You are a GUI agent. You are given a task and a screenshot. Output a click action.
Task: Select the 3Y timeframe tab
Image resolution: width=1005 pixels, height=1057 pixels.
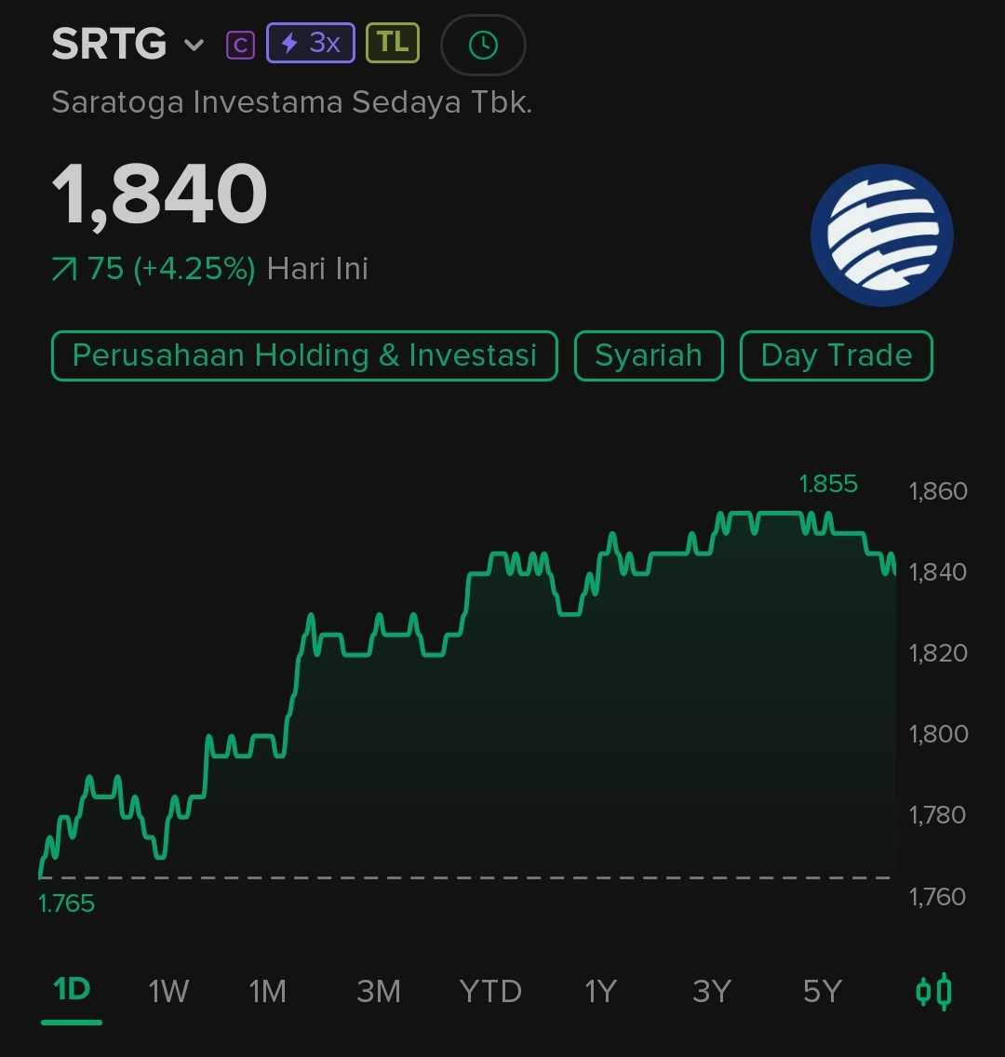click(x=712, y=992)
